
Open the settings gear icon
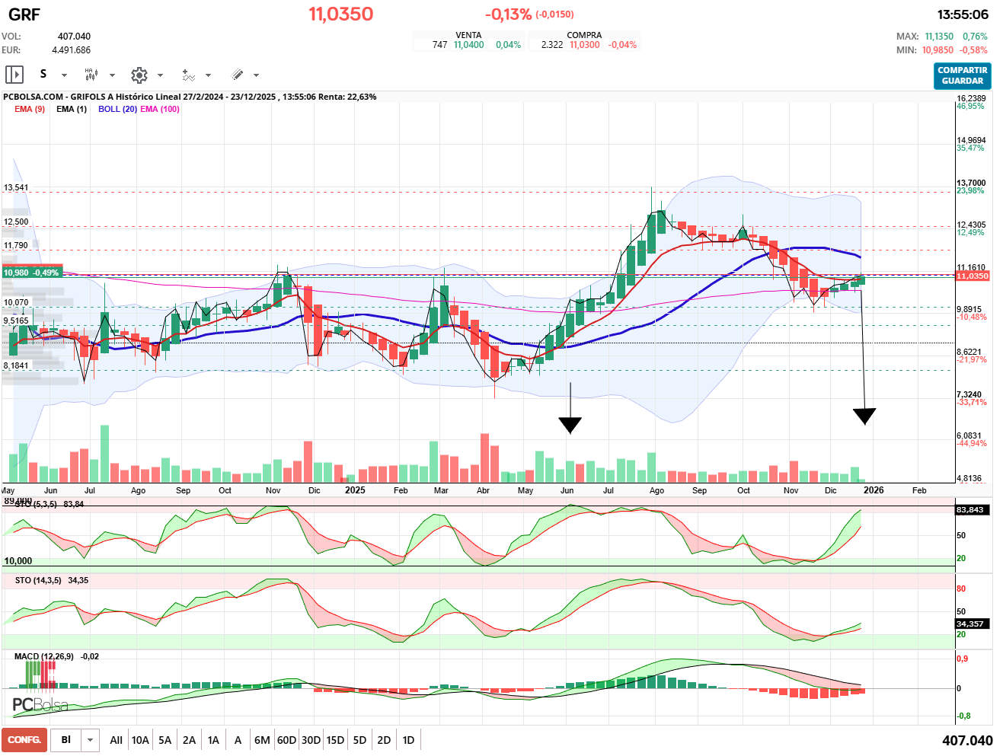(139, 75)
